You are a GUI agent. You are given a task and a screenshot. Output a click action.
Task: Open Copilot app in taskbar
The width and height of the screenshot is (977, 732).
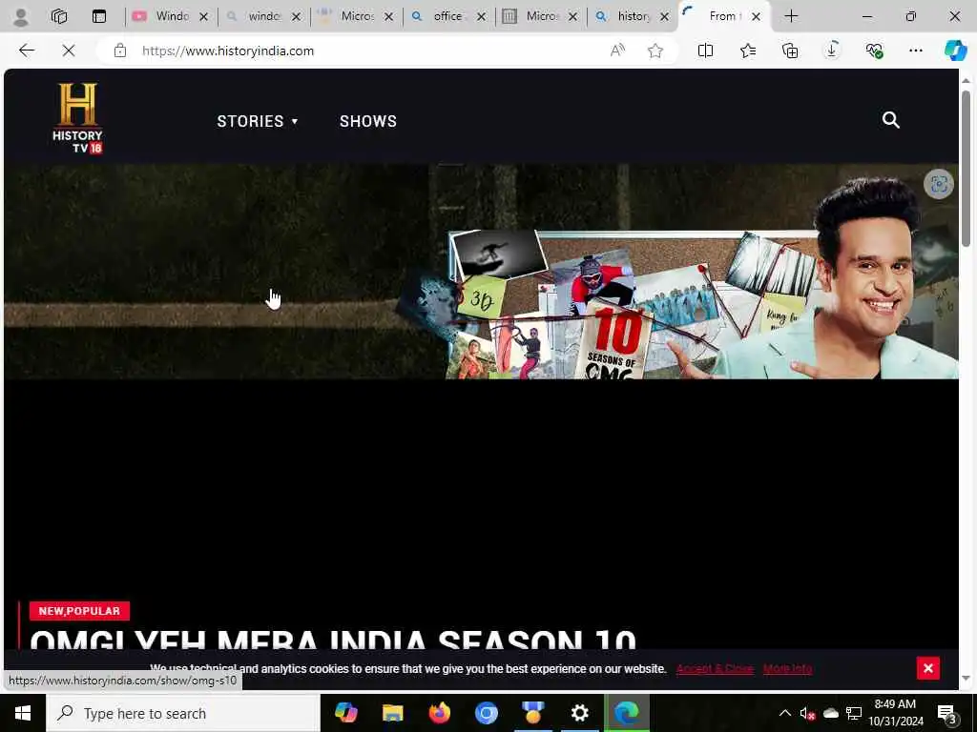(x=345, y=712)
